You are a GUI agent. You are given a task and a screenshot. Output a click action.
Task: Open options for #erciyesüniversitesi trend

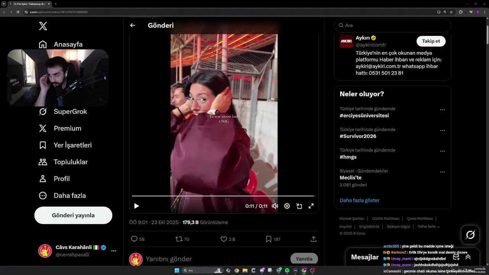442,110
